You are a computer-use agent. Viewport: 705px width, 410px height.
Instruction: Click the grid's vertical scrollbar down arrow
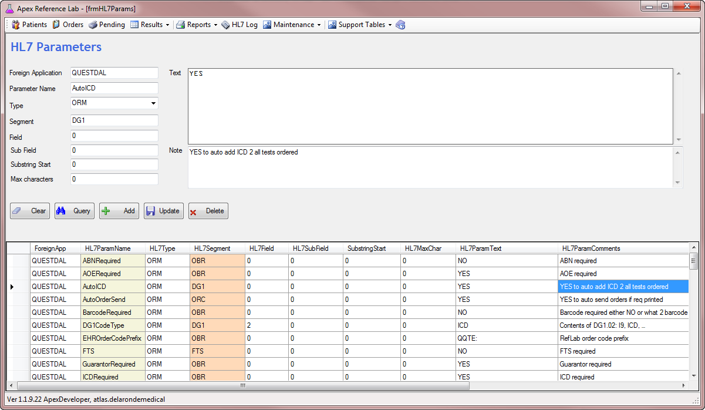coord(693,376)
